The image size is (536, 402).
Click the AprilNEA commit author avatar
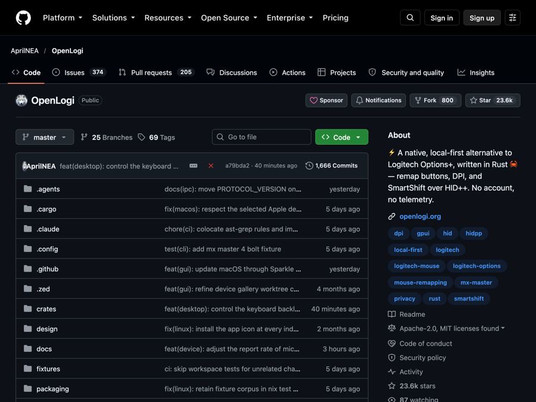[x=24, y=166]
